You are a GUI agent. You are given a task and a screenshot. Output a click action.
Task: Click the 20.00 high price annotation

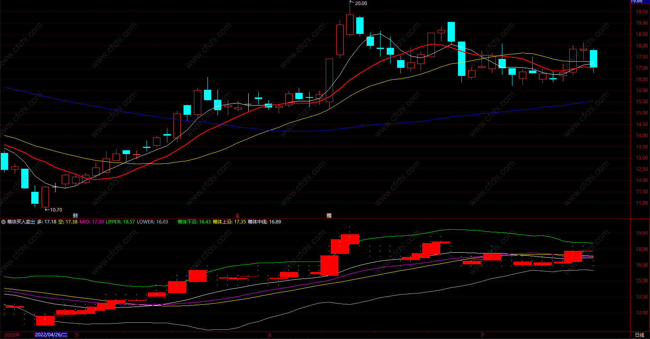(361, 3)
